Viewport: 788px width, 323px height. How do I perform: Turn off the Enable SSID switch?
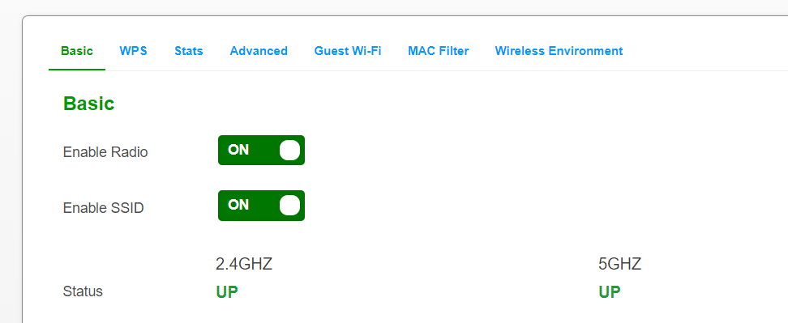click(261, 205)
